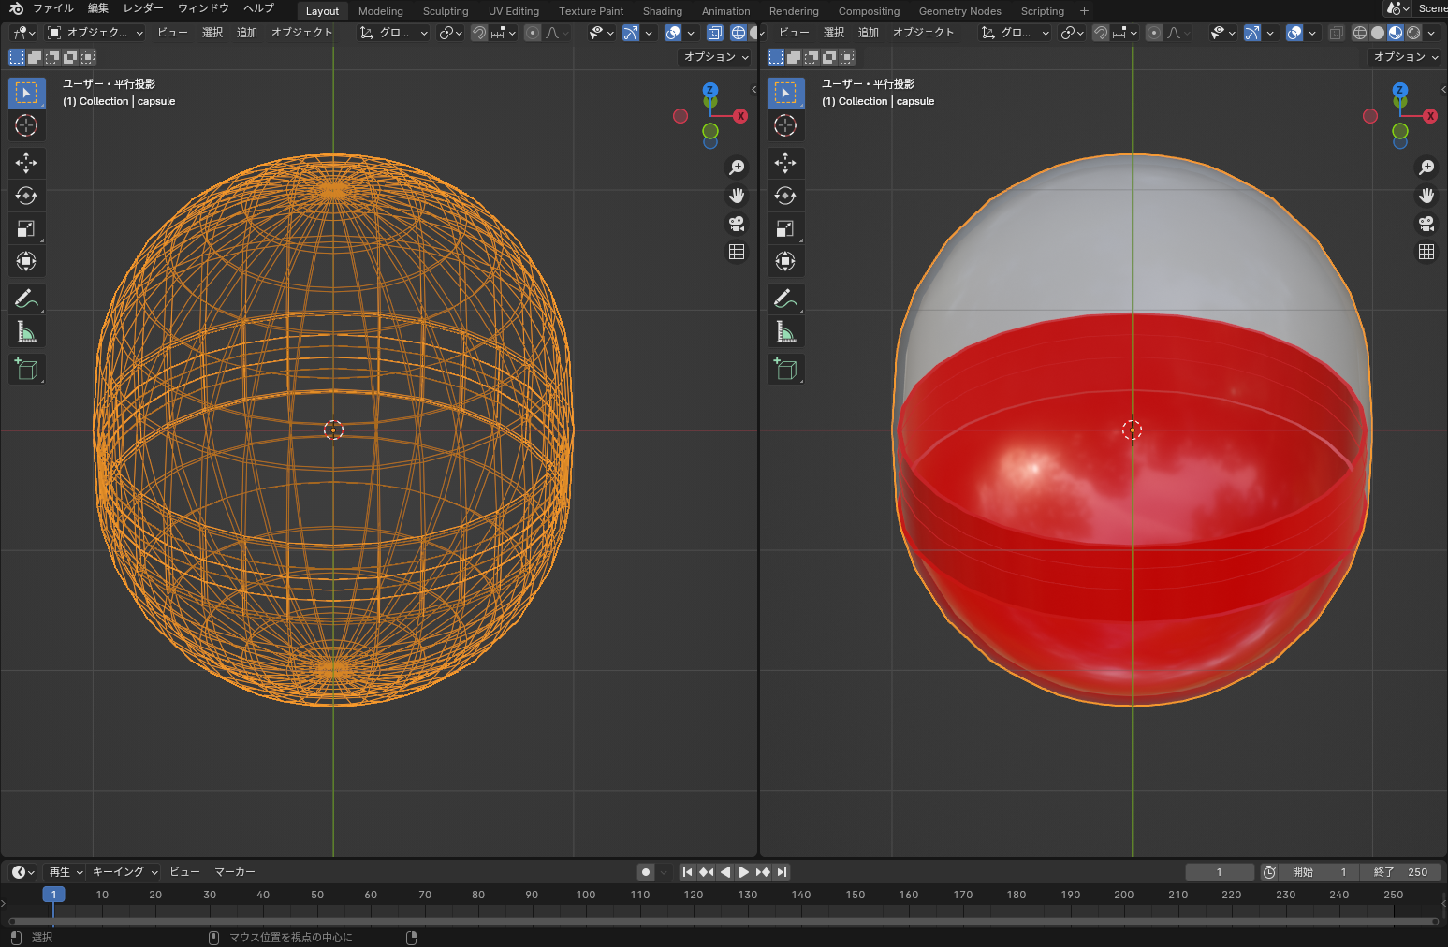Toggle snapping magnet in left viewport header

[478, 33]
